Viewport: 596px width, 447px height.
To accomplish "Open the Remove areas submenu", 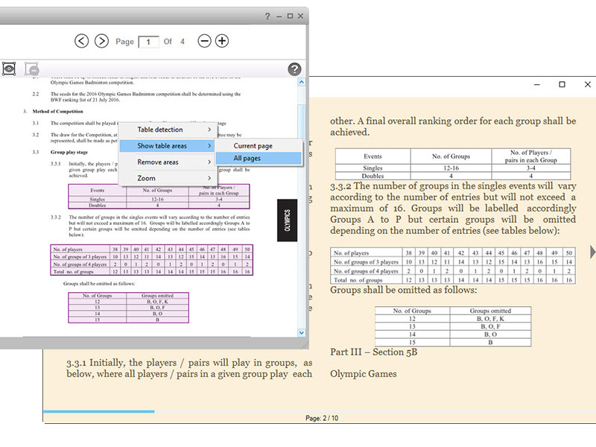I will coord(167,162).
